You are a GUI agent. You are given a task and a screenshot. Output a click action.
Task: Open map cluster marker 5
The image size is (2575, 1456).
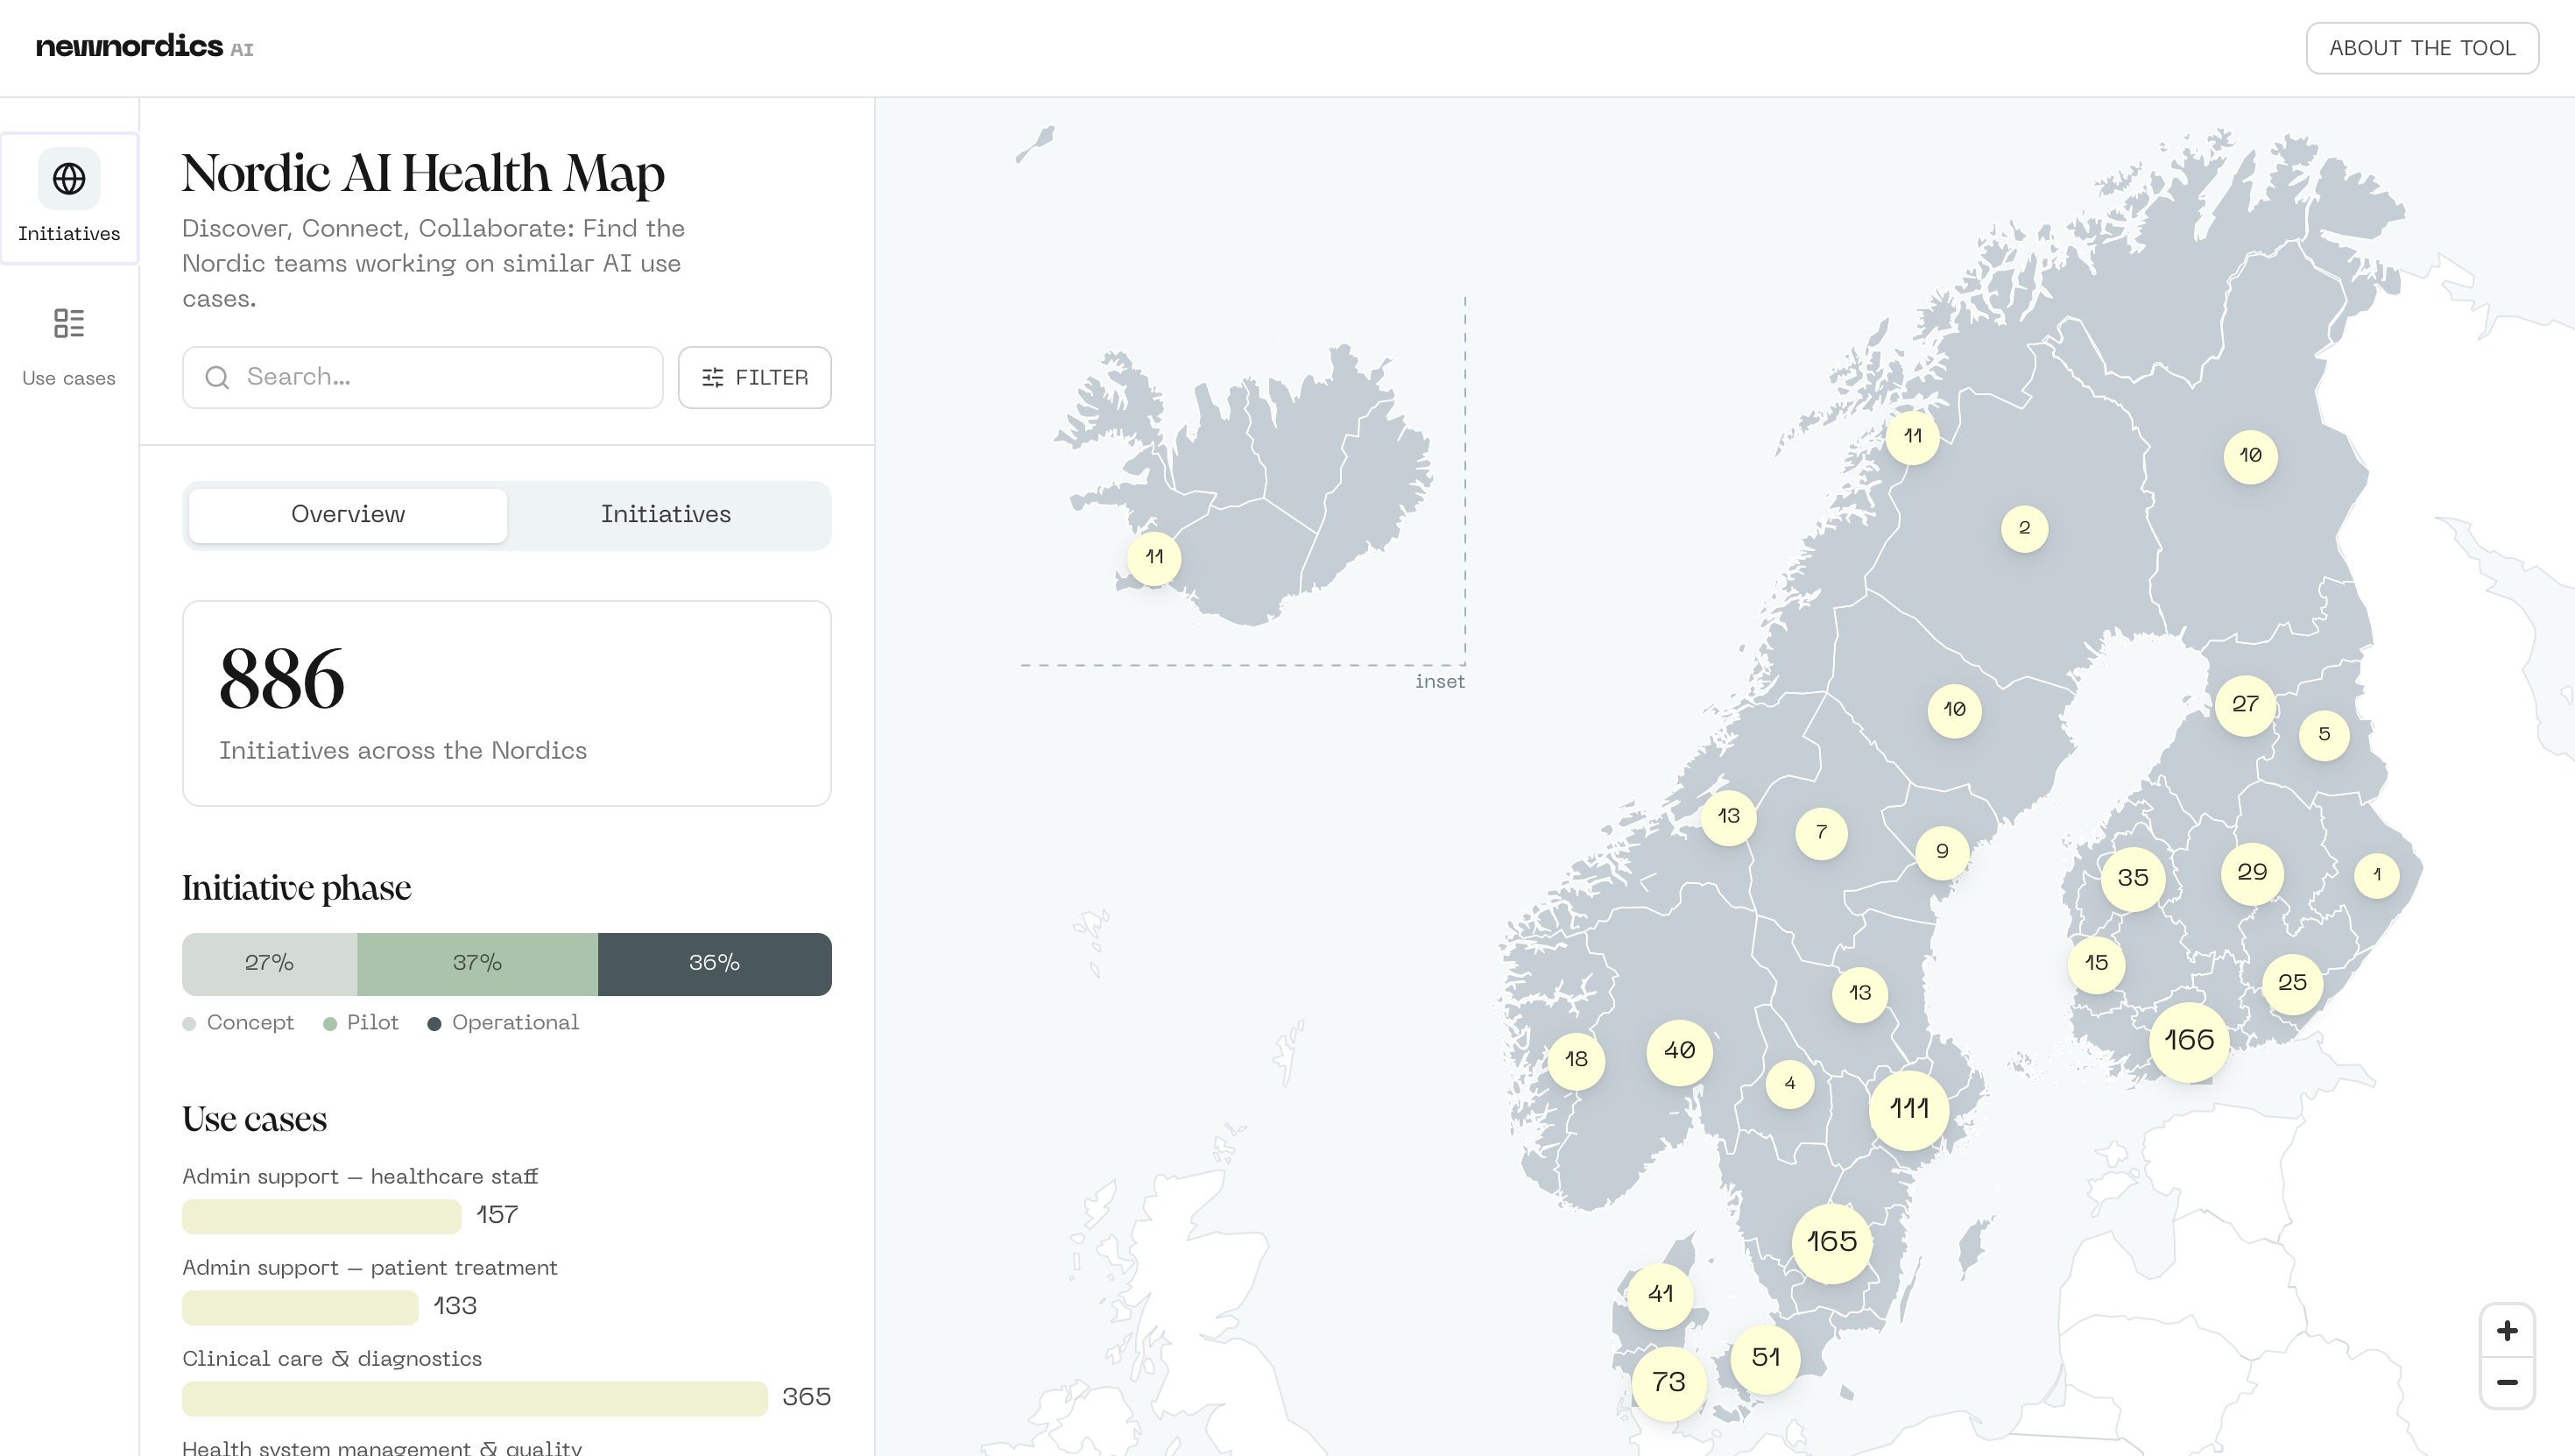(x=2325, y=735)
